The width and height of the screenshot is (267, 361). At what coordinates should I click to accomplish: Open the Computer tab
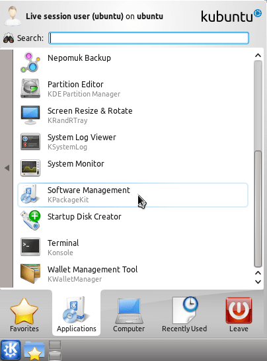point(129,315)
